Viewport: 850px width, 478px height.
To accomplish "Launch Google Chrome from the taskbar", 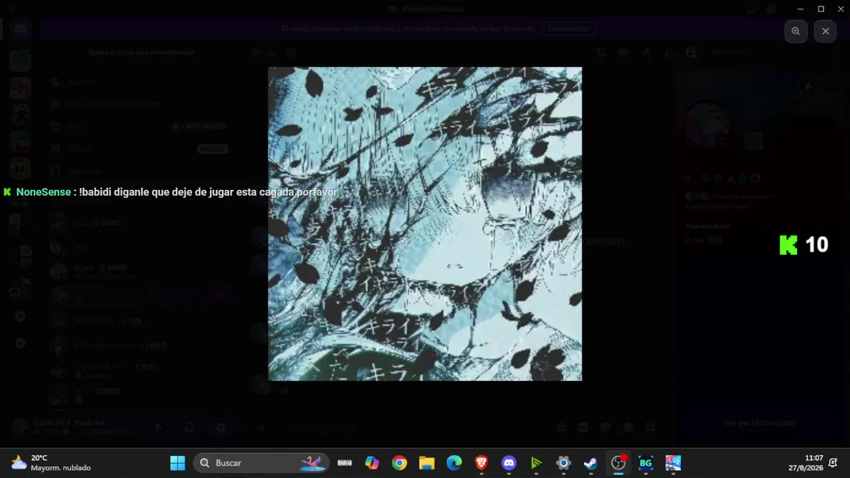I will pyautogui.click(x=399, y=463).
